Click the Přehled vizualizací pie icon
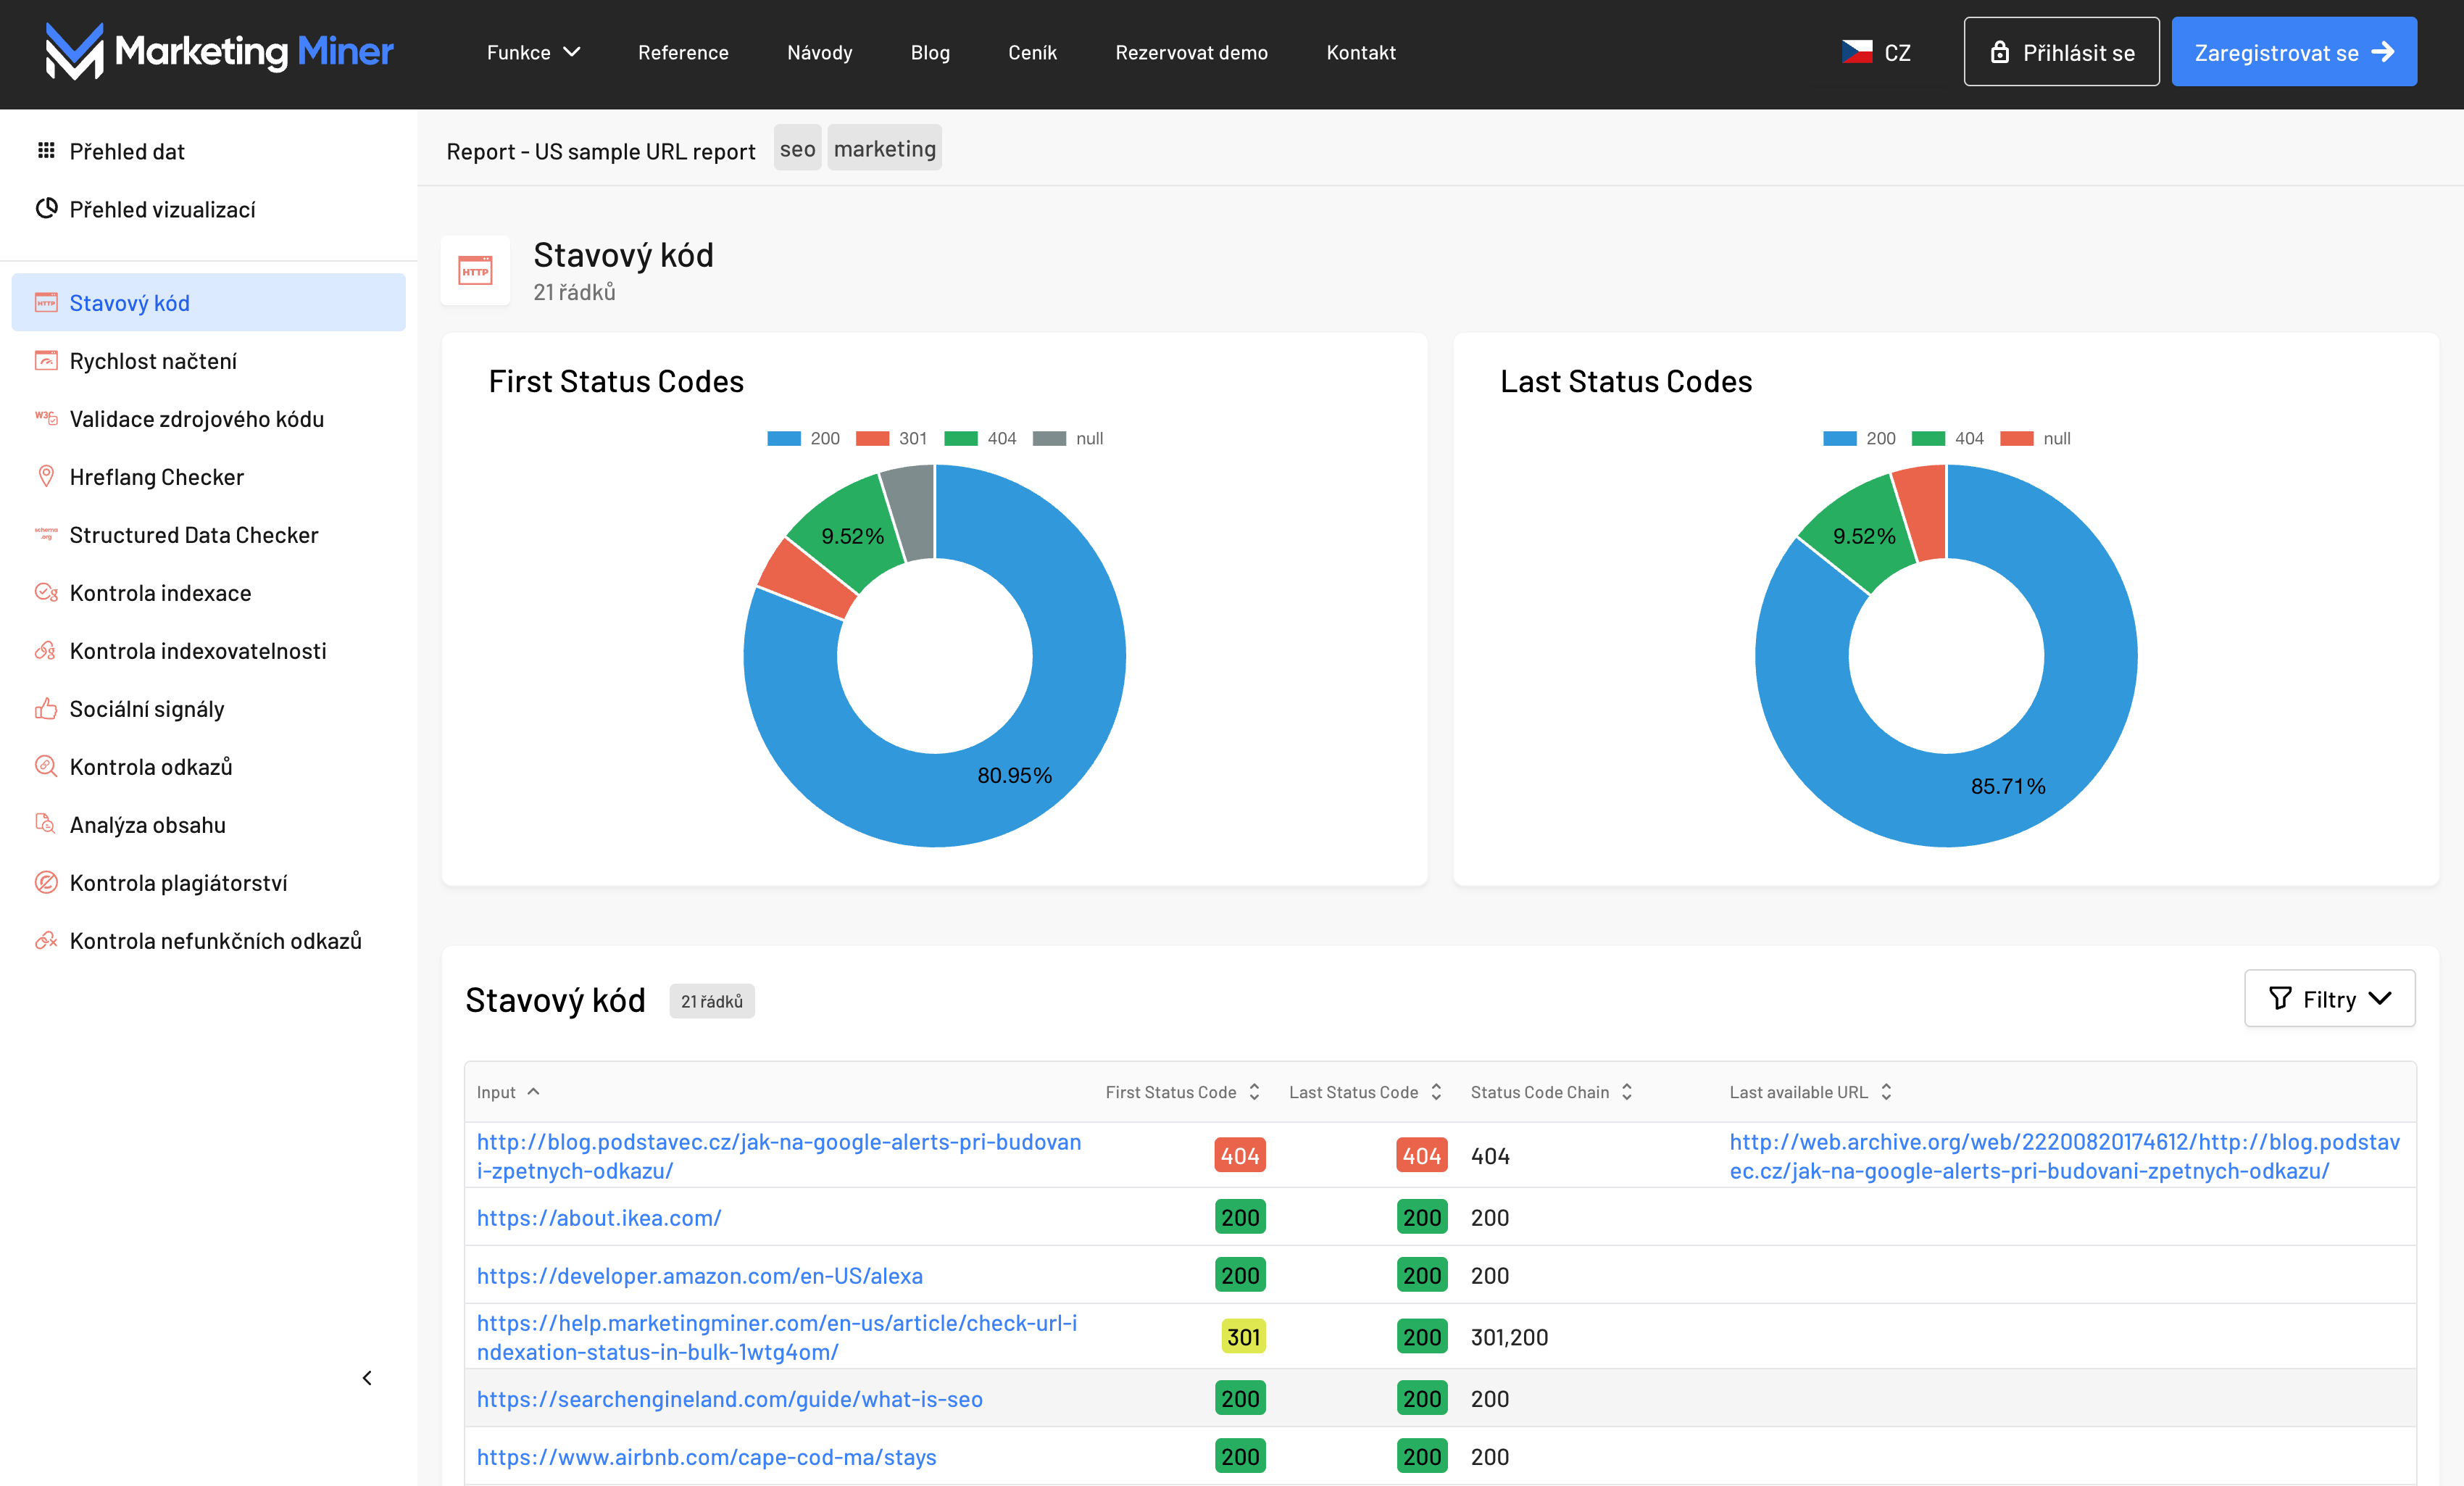This screenshot has height=1486, width=2464. click(46, 209)
